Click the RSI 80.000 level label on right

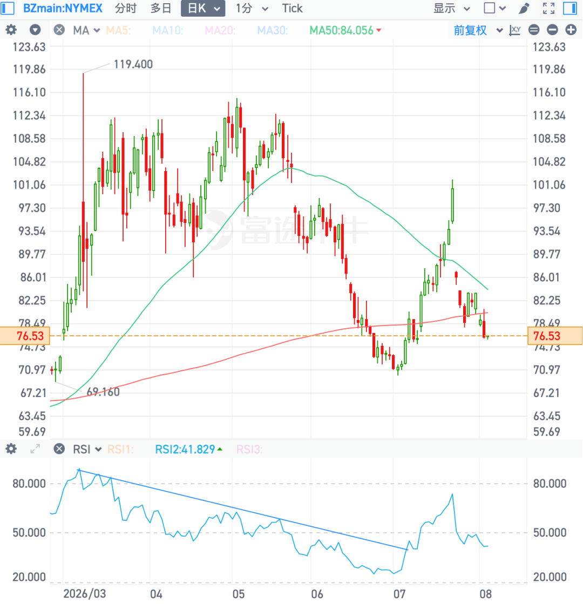[550, 484]
